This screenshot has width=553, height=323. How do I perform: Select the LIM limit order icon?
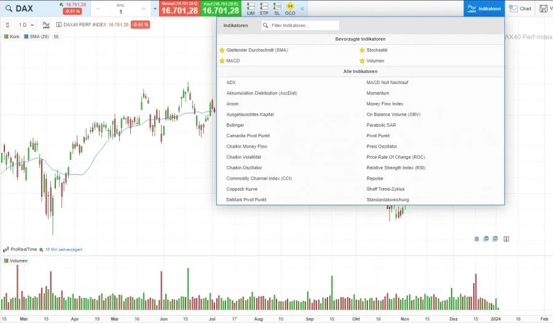coord(251,9)
